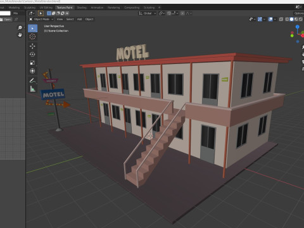Set selection mode to invert

63,13
